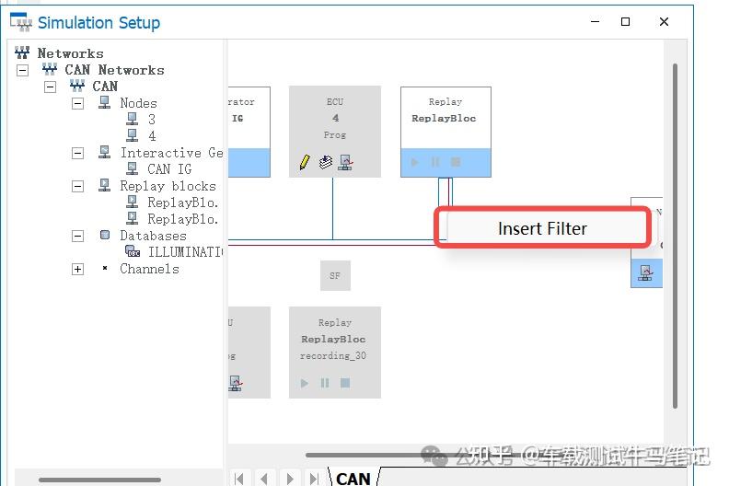This screenshot has height=486, width=729.
Task: Go to next tab arrow
Action: (290, 479)
